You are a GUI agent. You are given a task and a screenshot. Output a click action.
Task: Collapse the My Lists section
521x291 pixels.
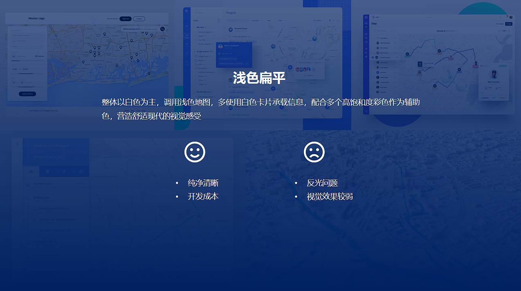click(195, 27)
